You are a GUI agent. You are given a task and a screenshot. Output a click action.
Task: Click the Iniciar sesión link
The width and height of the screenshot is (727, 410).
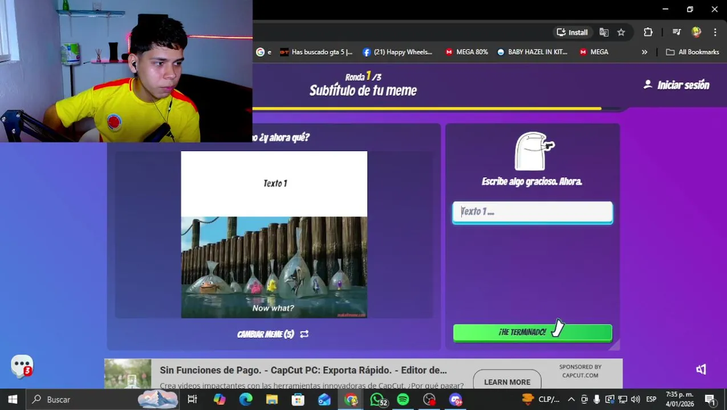pos(677,85)
